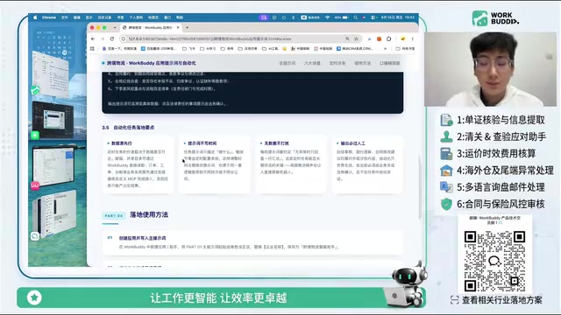Switch to the third Stage Manager thumbnail with pink icon
Image resolution: width=561 pixels, height=315 pixels.
coord(53,167)
